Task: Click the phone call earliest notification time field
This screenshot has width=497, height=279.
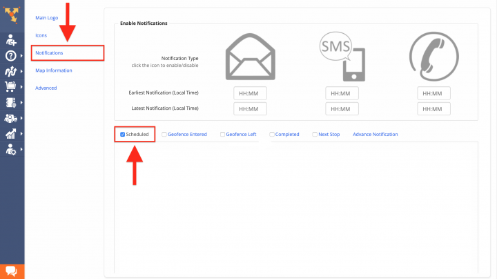Action: click(433, 93)
